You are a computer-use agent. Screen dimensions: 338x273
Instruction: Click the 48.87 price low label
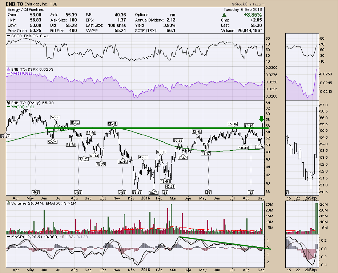coord(206,153)
